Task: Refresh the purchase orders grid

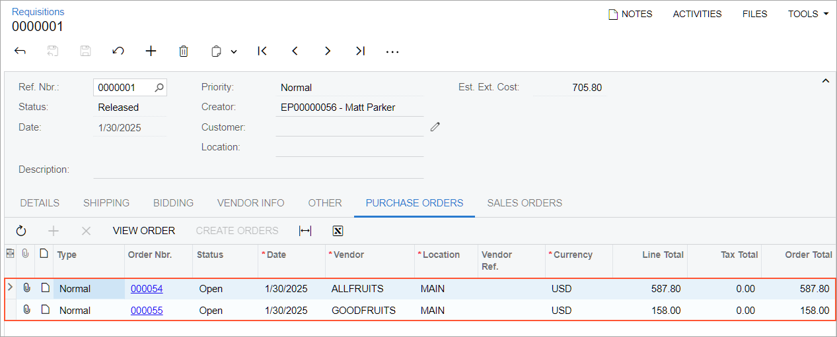Action: pyautogui.click(x=21, y=231)
